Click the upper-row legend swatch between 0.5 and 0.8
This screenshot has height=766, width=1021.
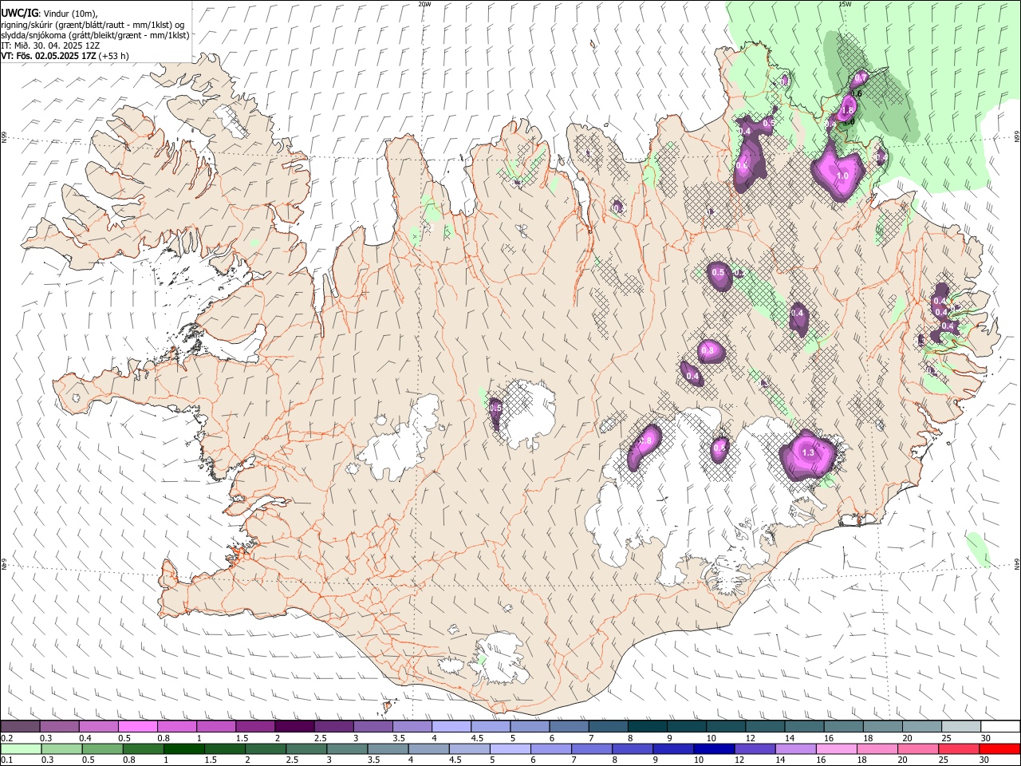click(137, 727)
